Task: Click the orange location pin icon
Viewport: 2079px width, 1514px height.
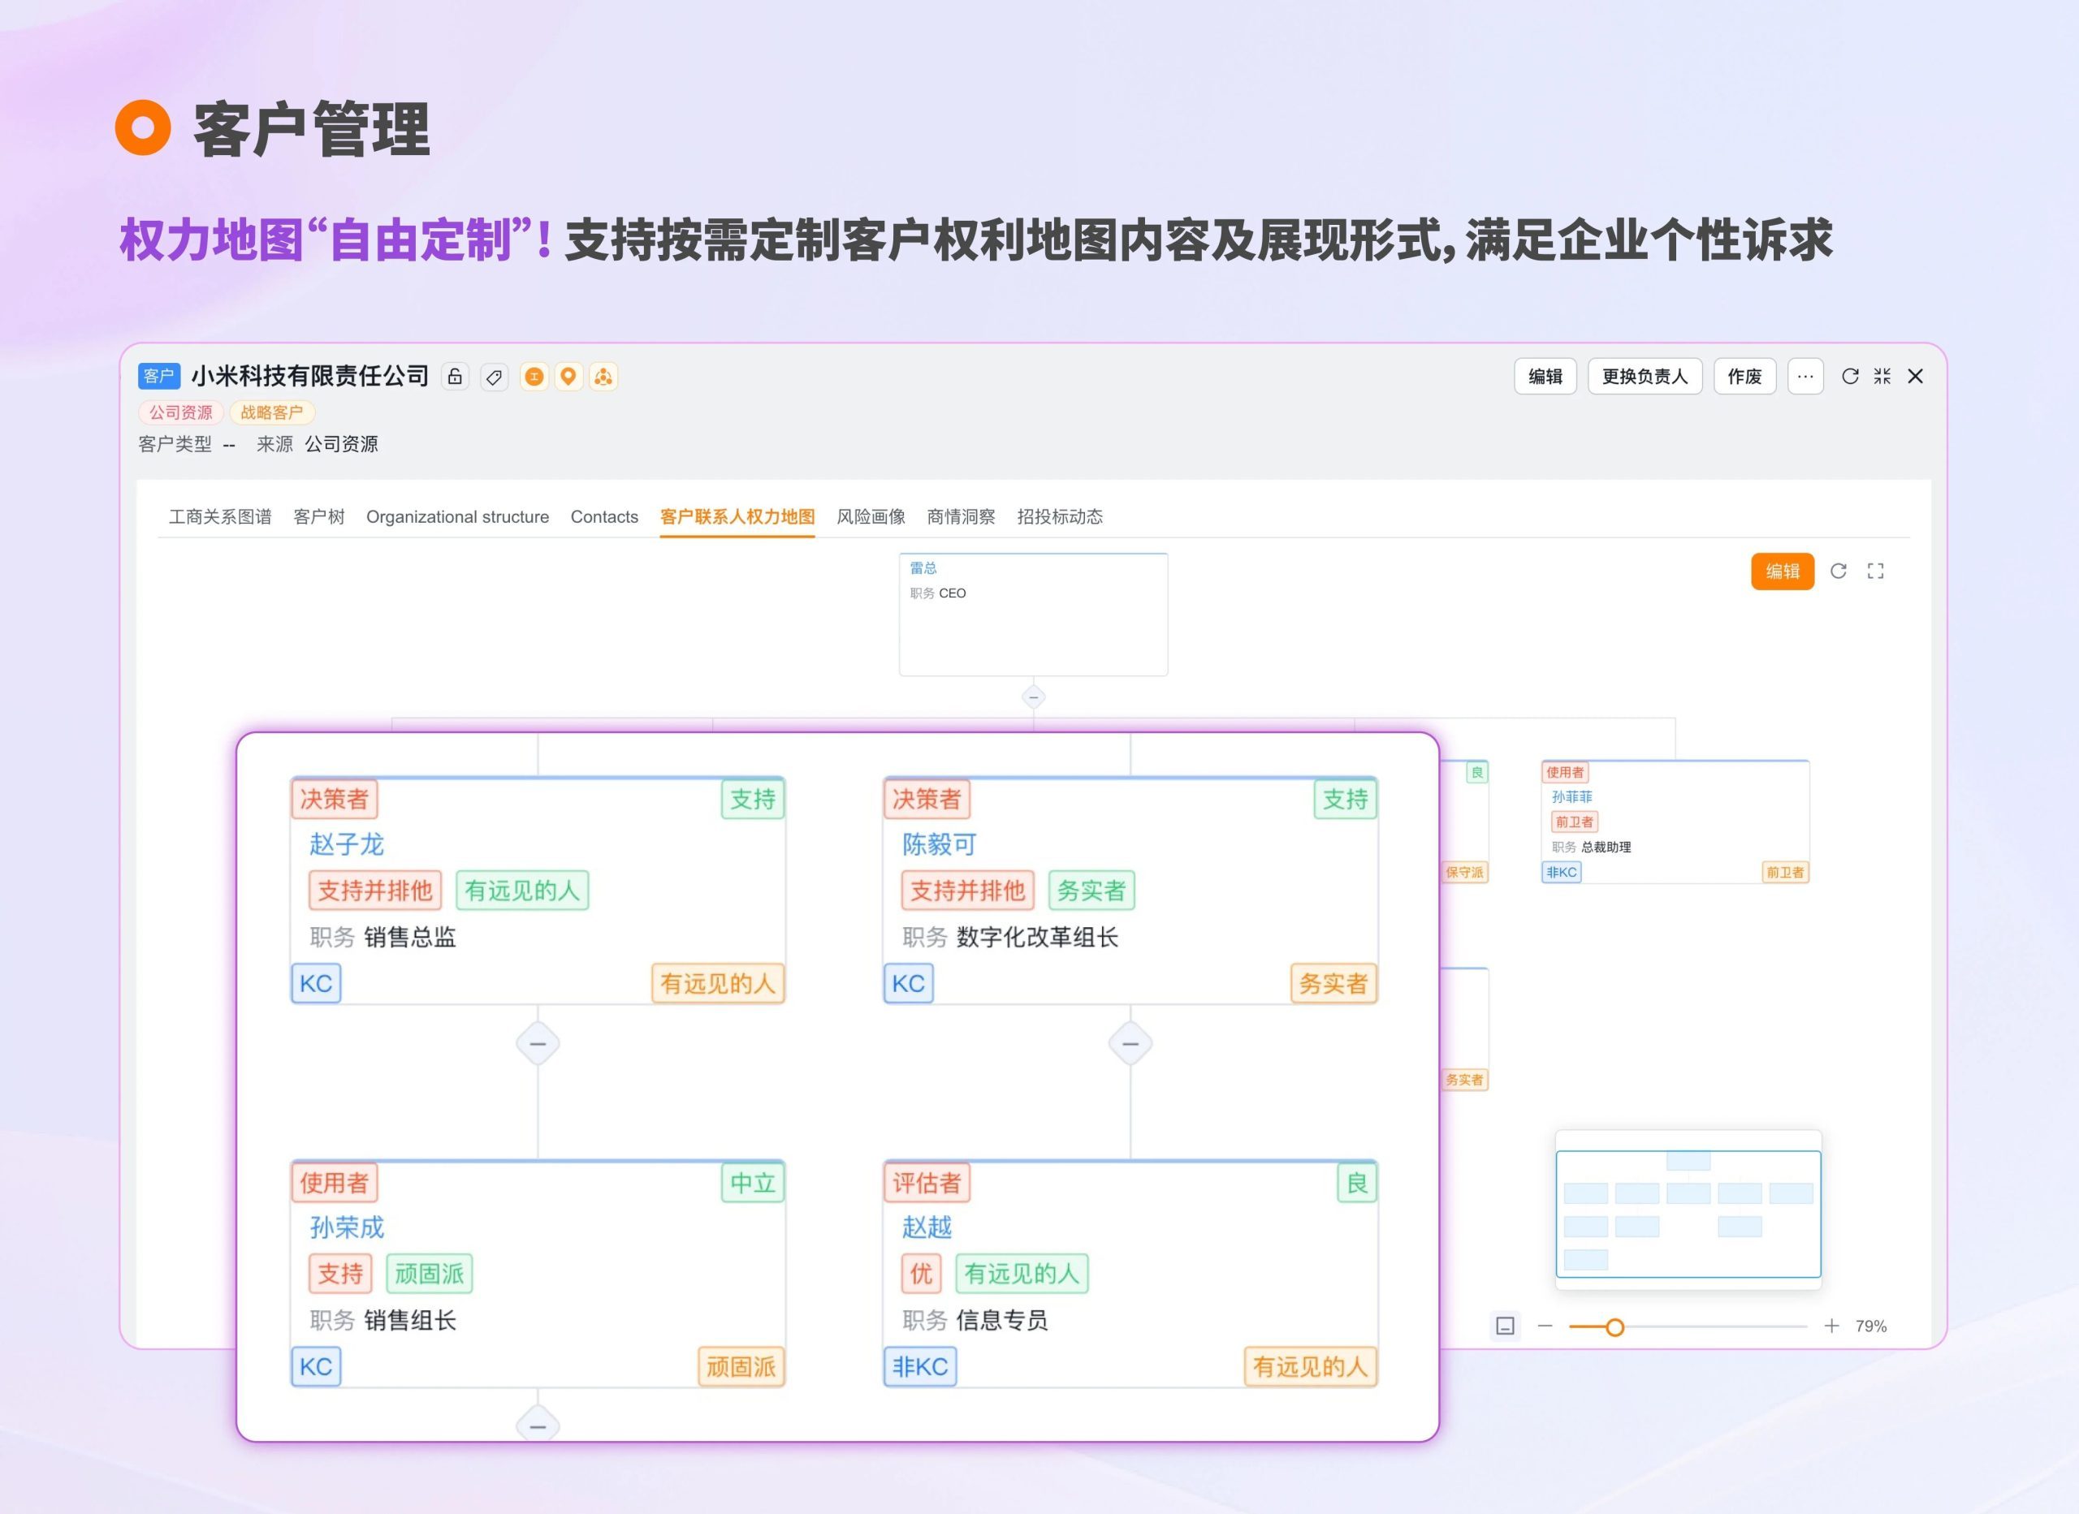Action: (x=568, y=377)
